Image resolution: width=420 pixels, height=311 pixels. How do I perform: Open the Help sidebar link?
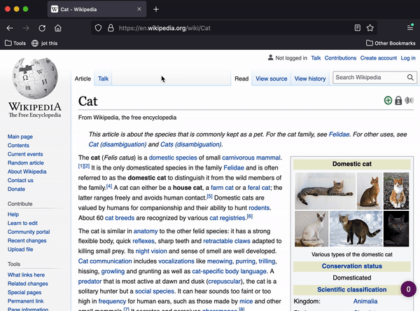[13, 214]
